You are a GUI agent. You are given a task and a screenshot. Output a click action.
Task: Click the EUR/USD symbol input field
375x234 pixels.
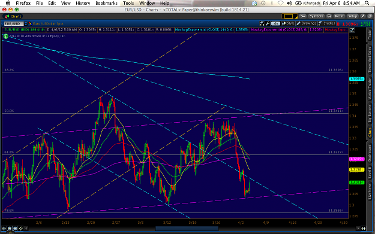pos(13,23)
